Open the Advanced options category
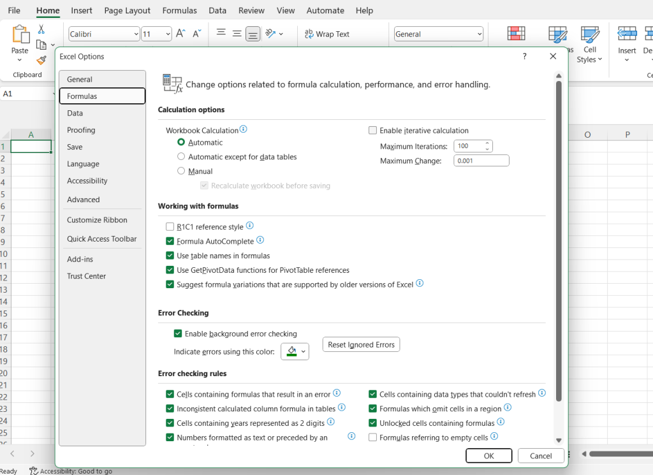653x475 pixels. pyautogui.click(x=84, y=200)
